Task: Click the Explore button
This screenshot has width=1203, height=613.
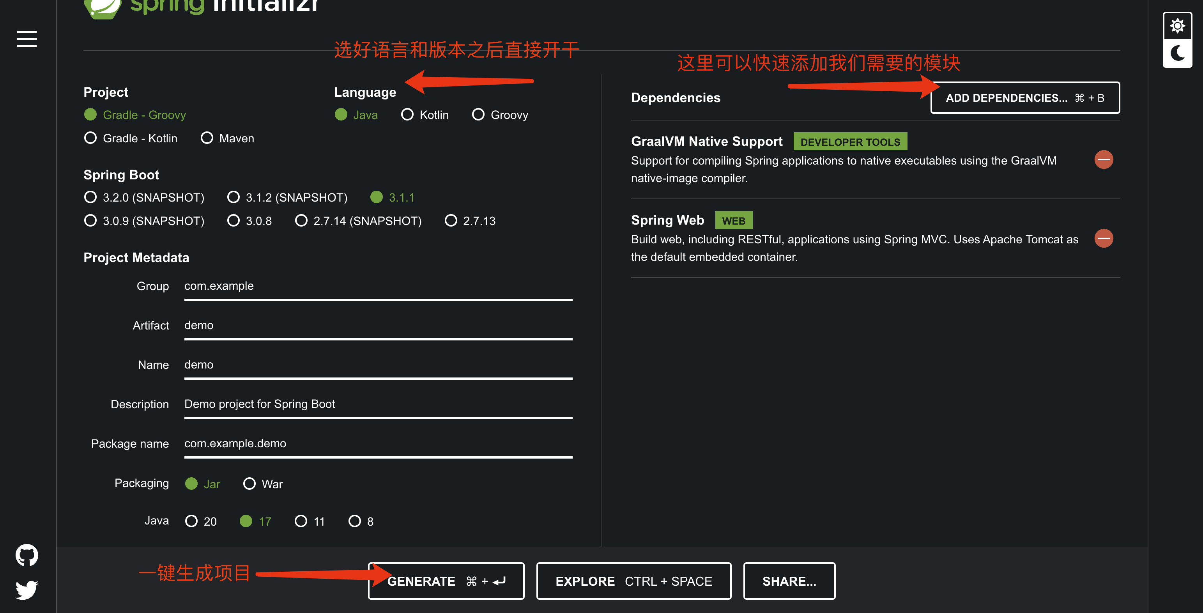Action: coord(634,581)
